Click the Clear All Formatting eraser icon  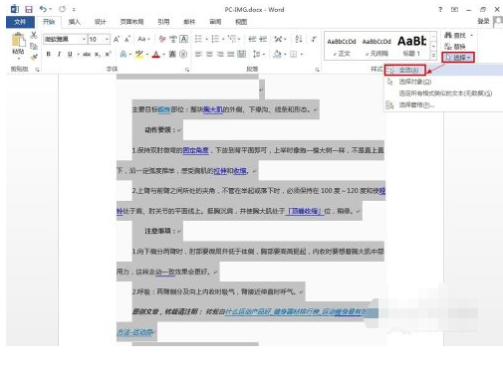pos(162,39)
